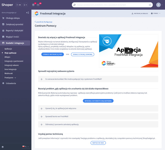The width and height of the screenshot is (165, 150).
Task: Click 'Wykonaj automatyczną naprawę' button
Action: point(98,101)
